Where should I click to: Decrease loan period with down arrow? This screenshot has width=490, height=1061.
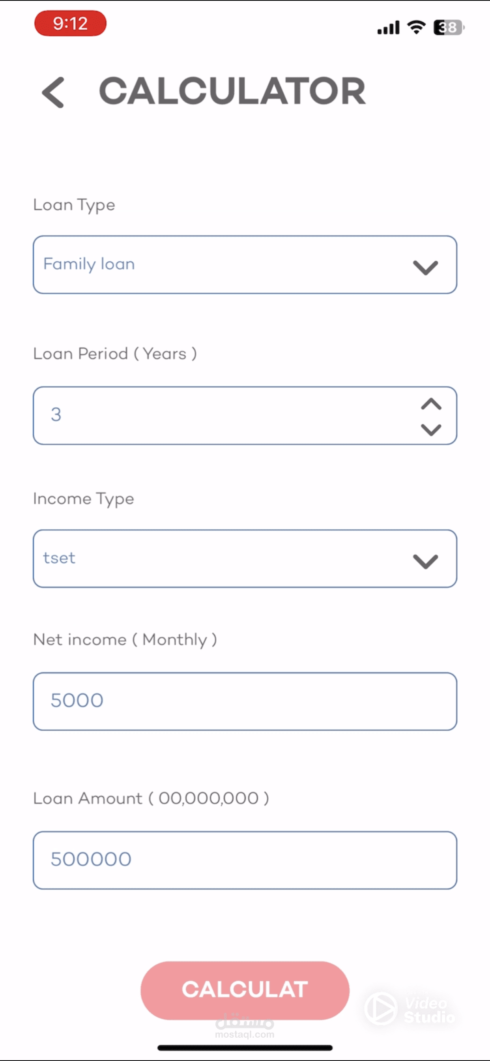(431, 429)
